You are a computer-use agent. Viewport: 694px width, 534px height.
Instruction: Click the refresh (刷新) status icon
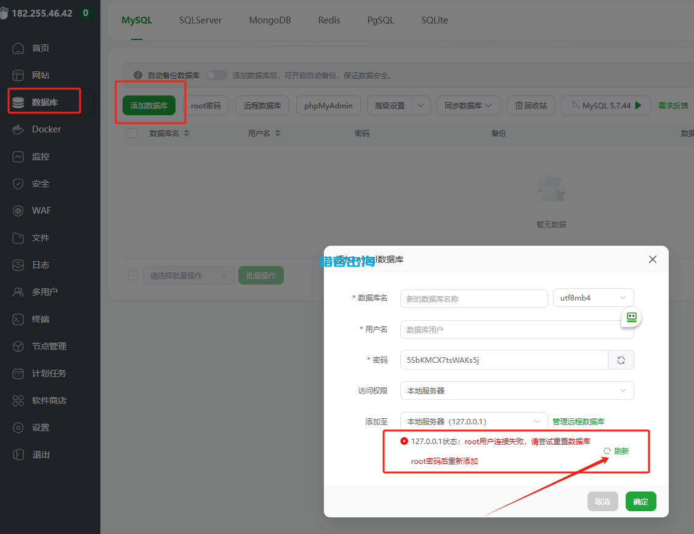(x=607, y=451)
